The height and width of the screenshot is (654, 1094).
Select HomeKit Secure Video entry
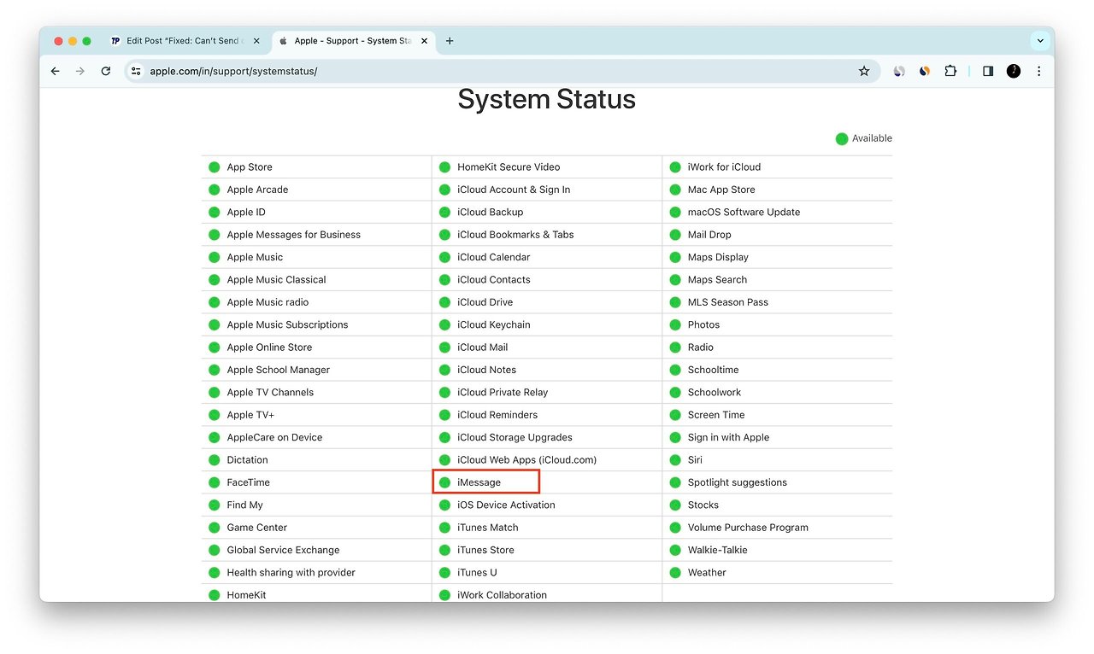point(547,167)
